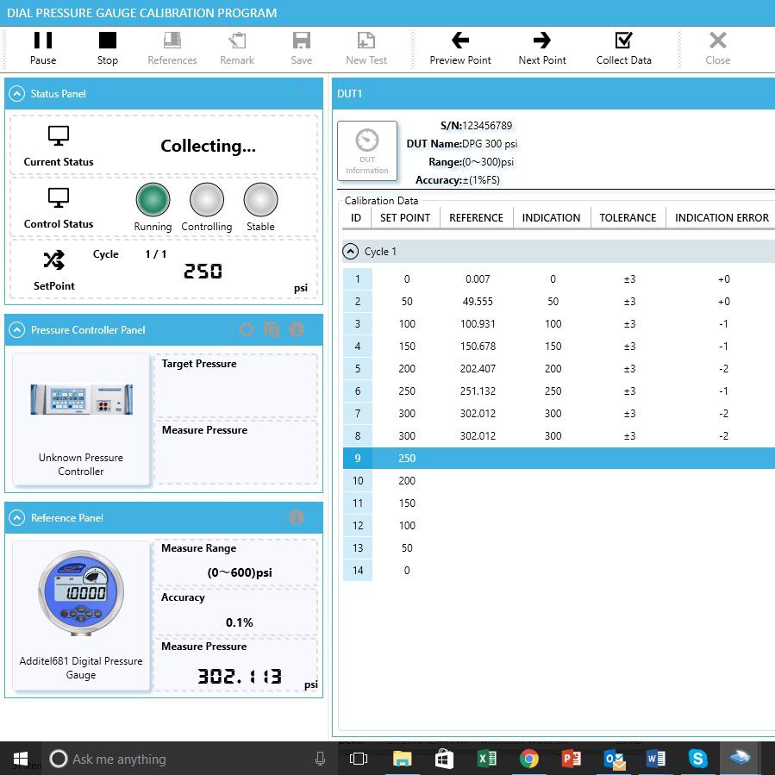The image size is (775, 775).
Task: View DUT Information for DPG 300 psi
Action: click(367, 150)
